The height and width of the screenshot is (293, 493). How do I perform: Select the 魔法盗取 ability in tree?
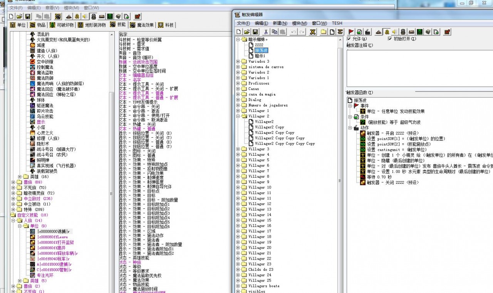pos(45,73)
